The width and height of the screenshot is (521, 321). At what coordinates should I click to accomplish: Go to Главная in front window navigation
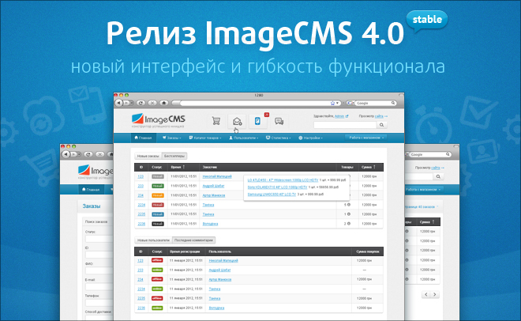[143, 138]
